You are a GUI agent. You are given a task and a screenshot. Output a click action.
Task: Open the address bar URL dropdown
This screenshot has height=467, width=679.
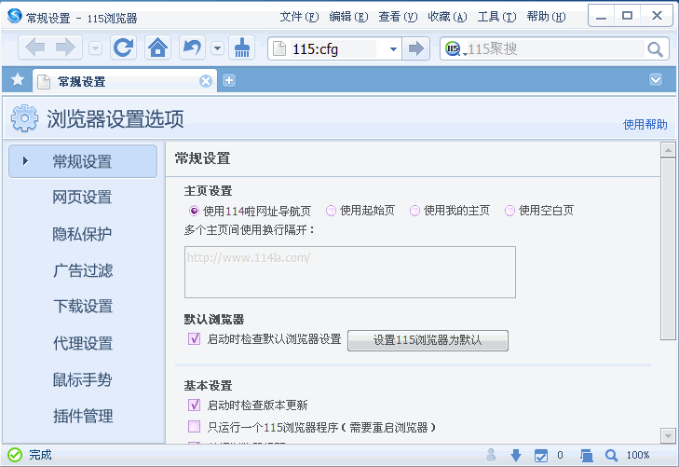[x=393, y=49]
